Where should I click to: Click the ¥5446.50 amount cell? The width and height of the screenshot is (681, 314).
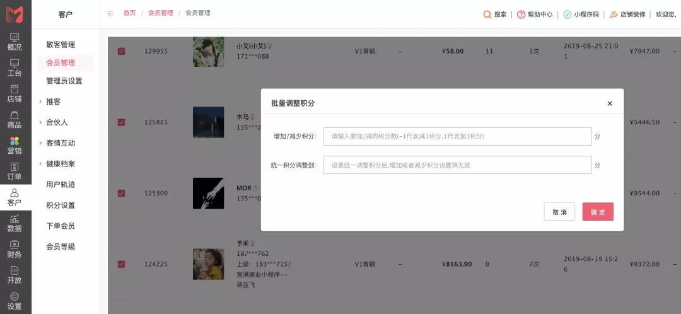[x=644, y=122]
